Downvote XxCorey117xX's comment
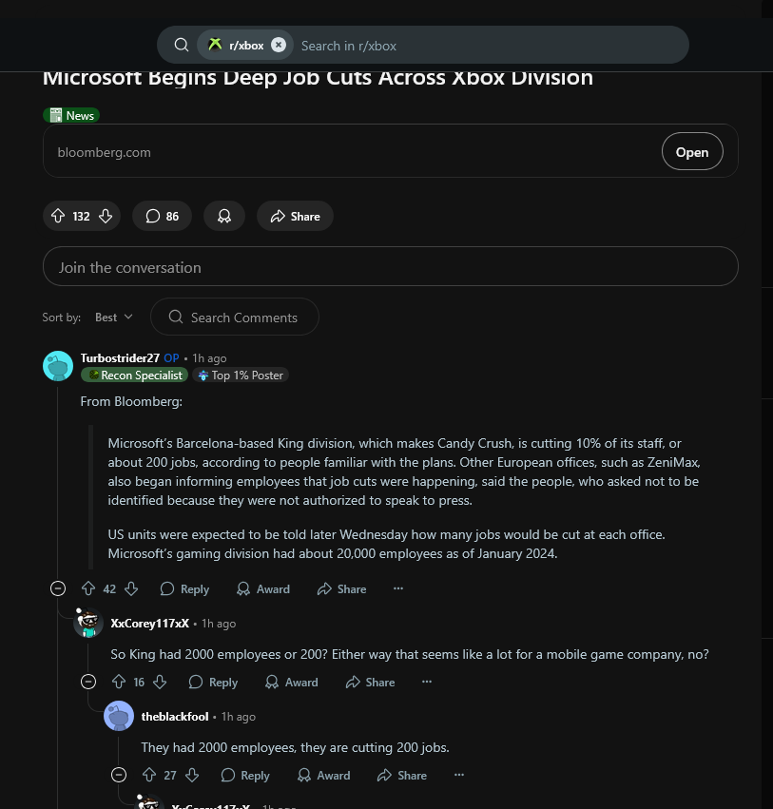 pyautogui.click(x=160, y=682)
